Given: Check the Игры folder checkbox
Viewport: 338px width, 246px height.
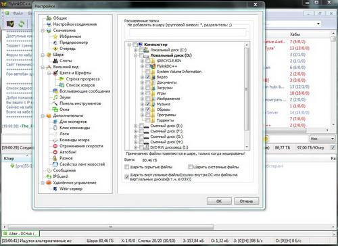Looking at the screenshot, I should click(148, 93).
